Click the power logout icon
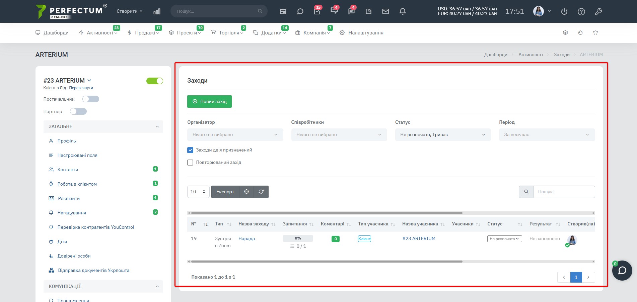The width and height of the screenshot is (637, 302). coord(564,12)
